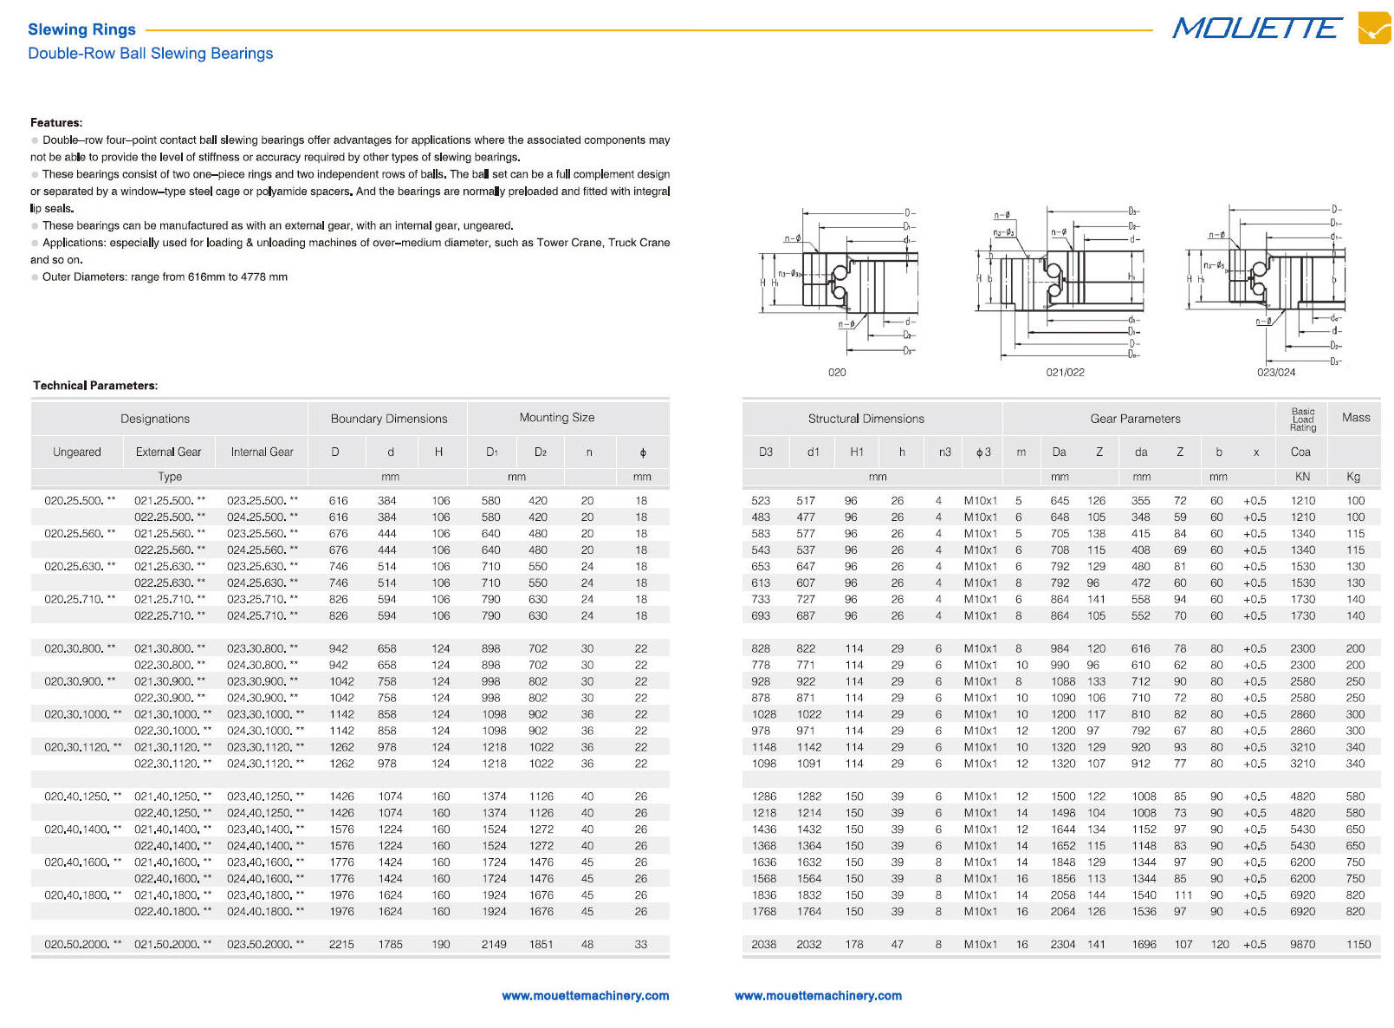Image resolution: width=1394 pixels, height=1028 pixels.
Task: Select designation 021.30.1000. **
Action: click(172, 715)
